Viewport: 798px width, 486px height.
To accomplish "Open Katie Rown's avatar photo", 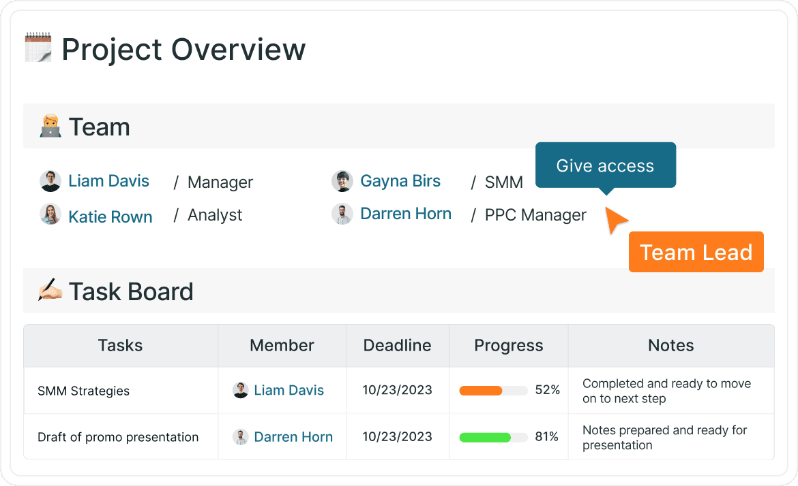I will pos(50,214).
